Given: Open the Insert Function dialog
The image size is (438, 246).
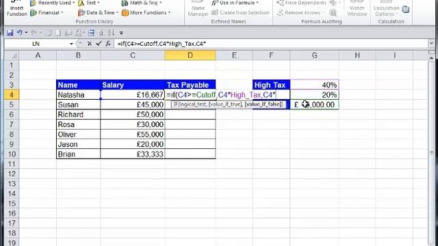Looking at the screenshot, I should click(16, 8).
